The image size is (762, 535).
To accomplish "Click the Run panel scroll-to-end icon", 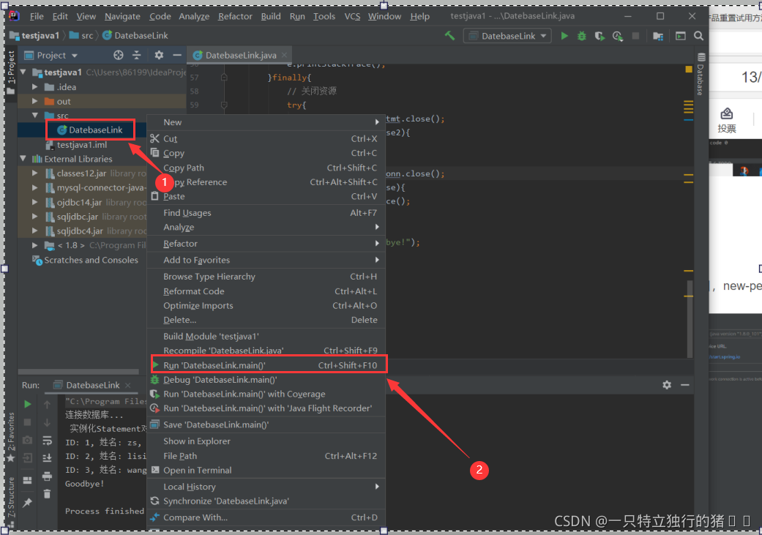I will (47, 457).
